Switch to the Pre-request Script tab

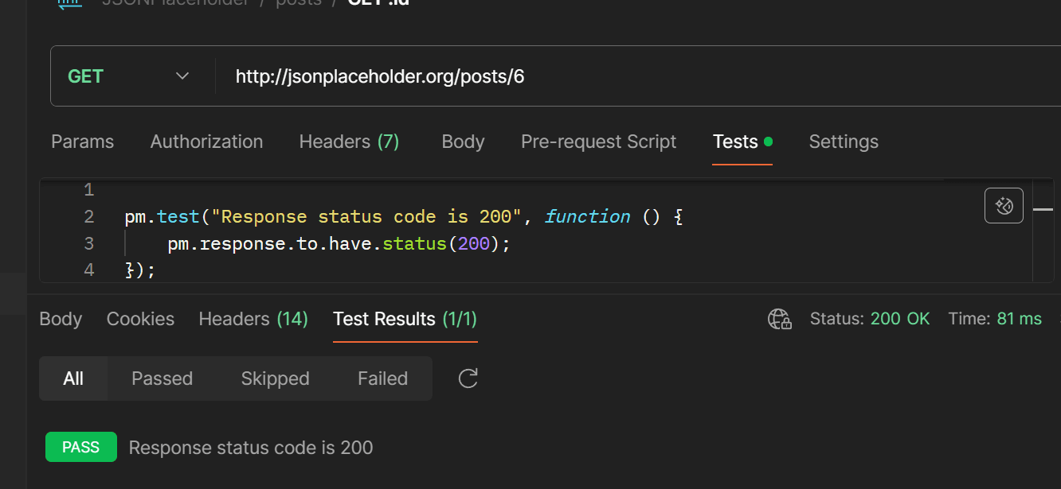pos(598,142)
